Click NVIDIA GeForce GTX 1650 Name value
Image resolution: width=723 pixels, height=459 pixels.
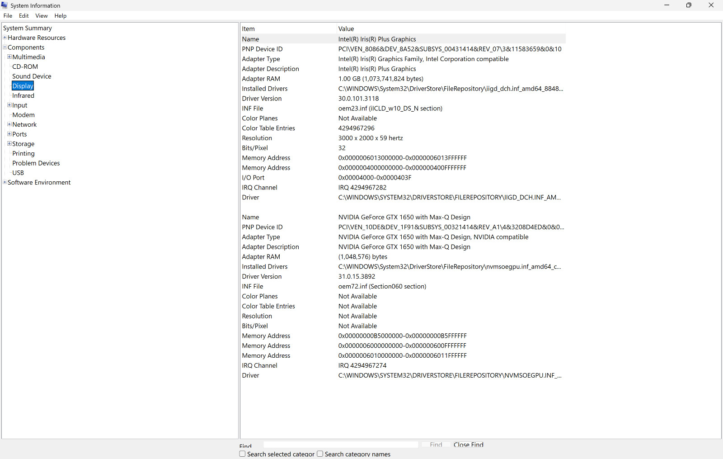click(x=404, y=218)
